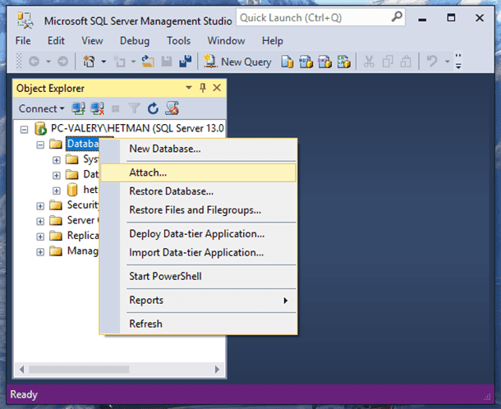Viewport: 501px width, 409px height.
Task: Click the Quick Launch magnifier icon
Action: (x=397, y=17)
